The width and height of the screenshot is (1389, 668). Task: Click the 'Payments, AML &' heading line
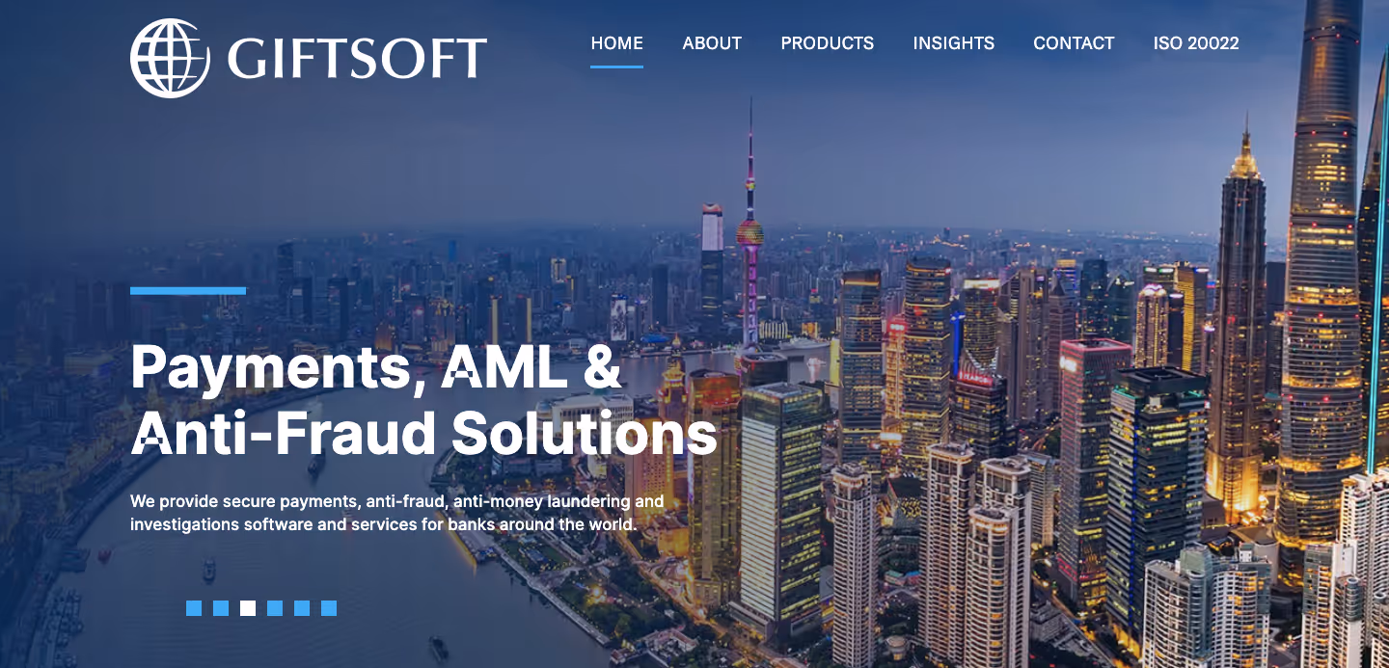[x=376, y=368]
